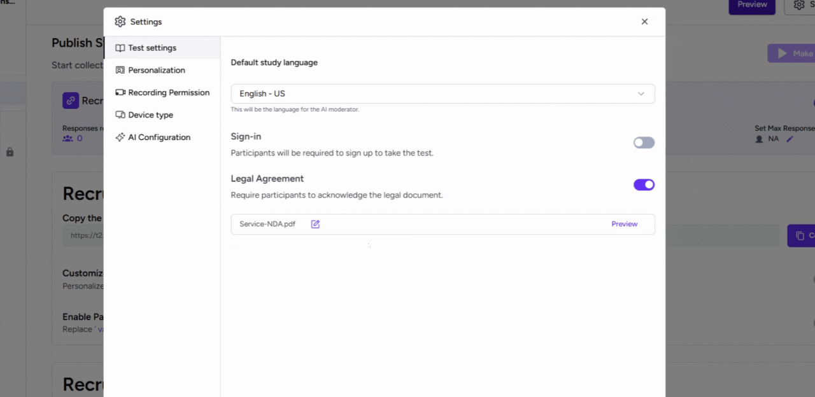Preview the Service-NDA.pdf document
This screenshot has width=815, height=397.
pos(624,224)
